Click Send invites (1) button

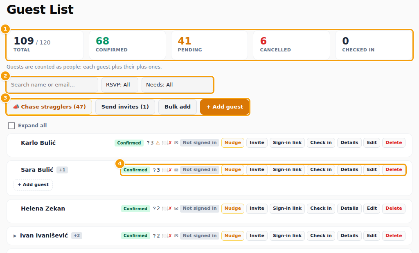coord(125,107)
